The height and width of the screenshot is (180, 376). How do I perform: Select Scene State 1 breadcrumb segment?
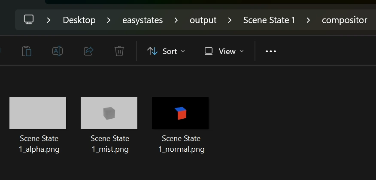[269, 20]
